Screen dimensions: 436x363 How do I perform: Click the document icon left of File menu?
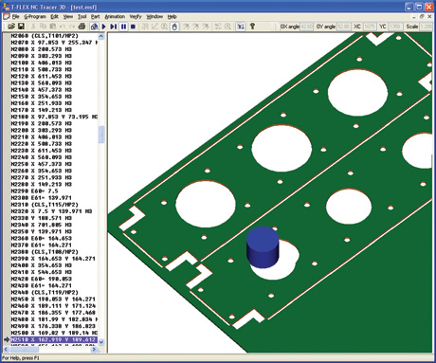click(7, 16)
